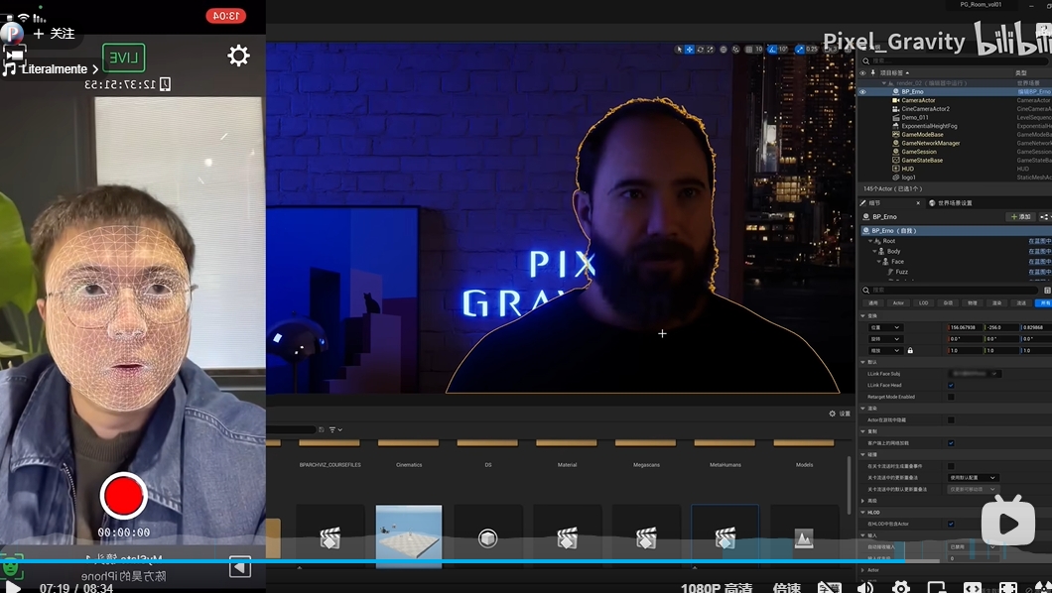The height and width of the screenshot is (593, 1052).
Task: Click the uploader avatar in the phone overlay
Action: [x=11, y=32]
